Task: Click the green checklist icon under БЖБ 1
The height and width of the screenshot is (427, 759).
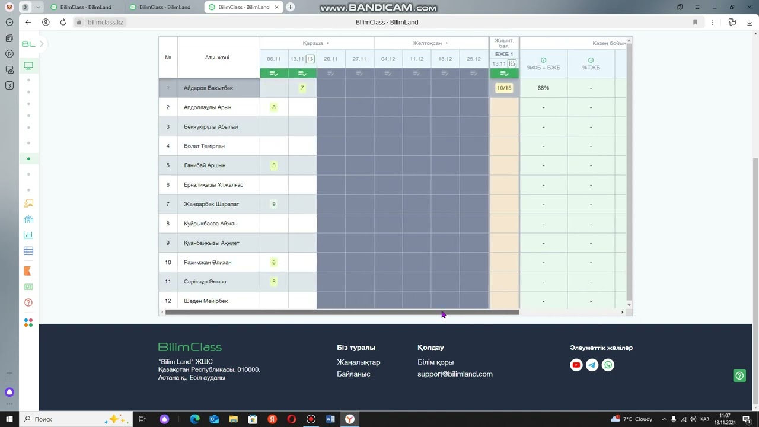Action: 504,73
